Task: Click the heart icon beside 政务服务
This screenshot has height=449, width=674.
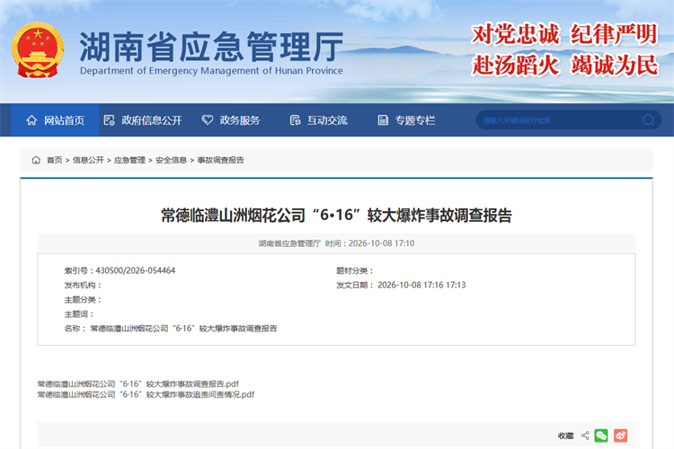Action: 208,119
